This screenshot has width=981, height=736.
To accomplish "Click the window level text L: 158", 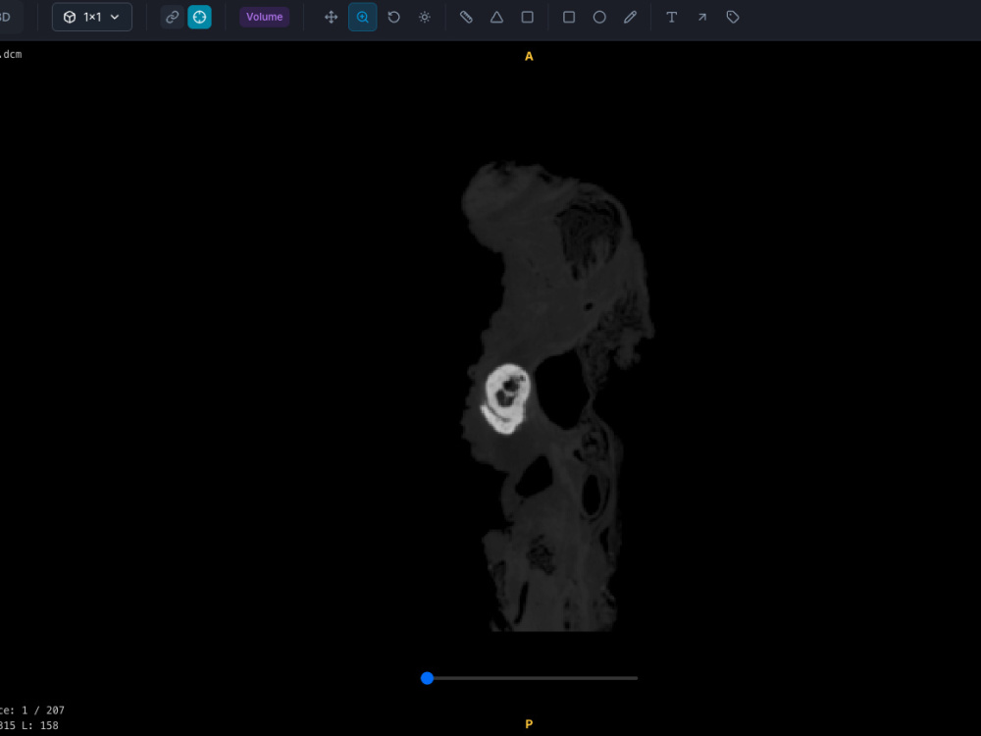I will 40,725.
